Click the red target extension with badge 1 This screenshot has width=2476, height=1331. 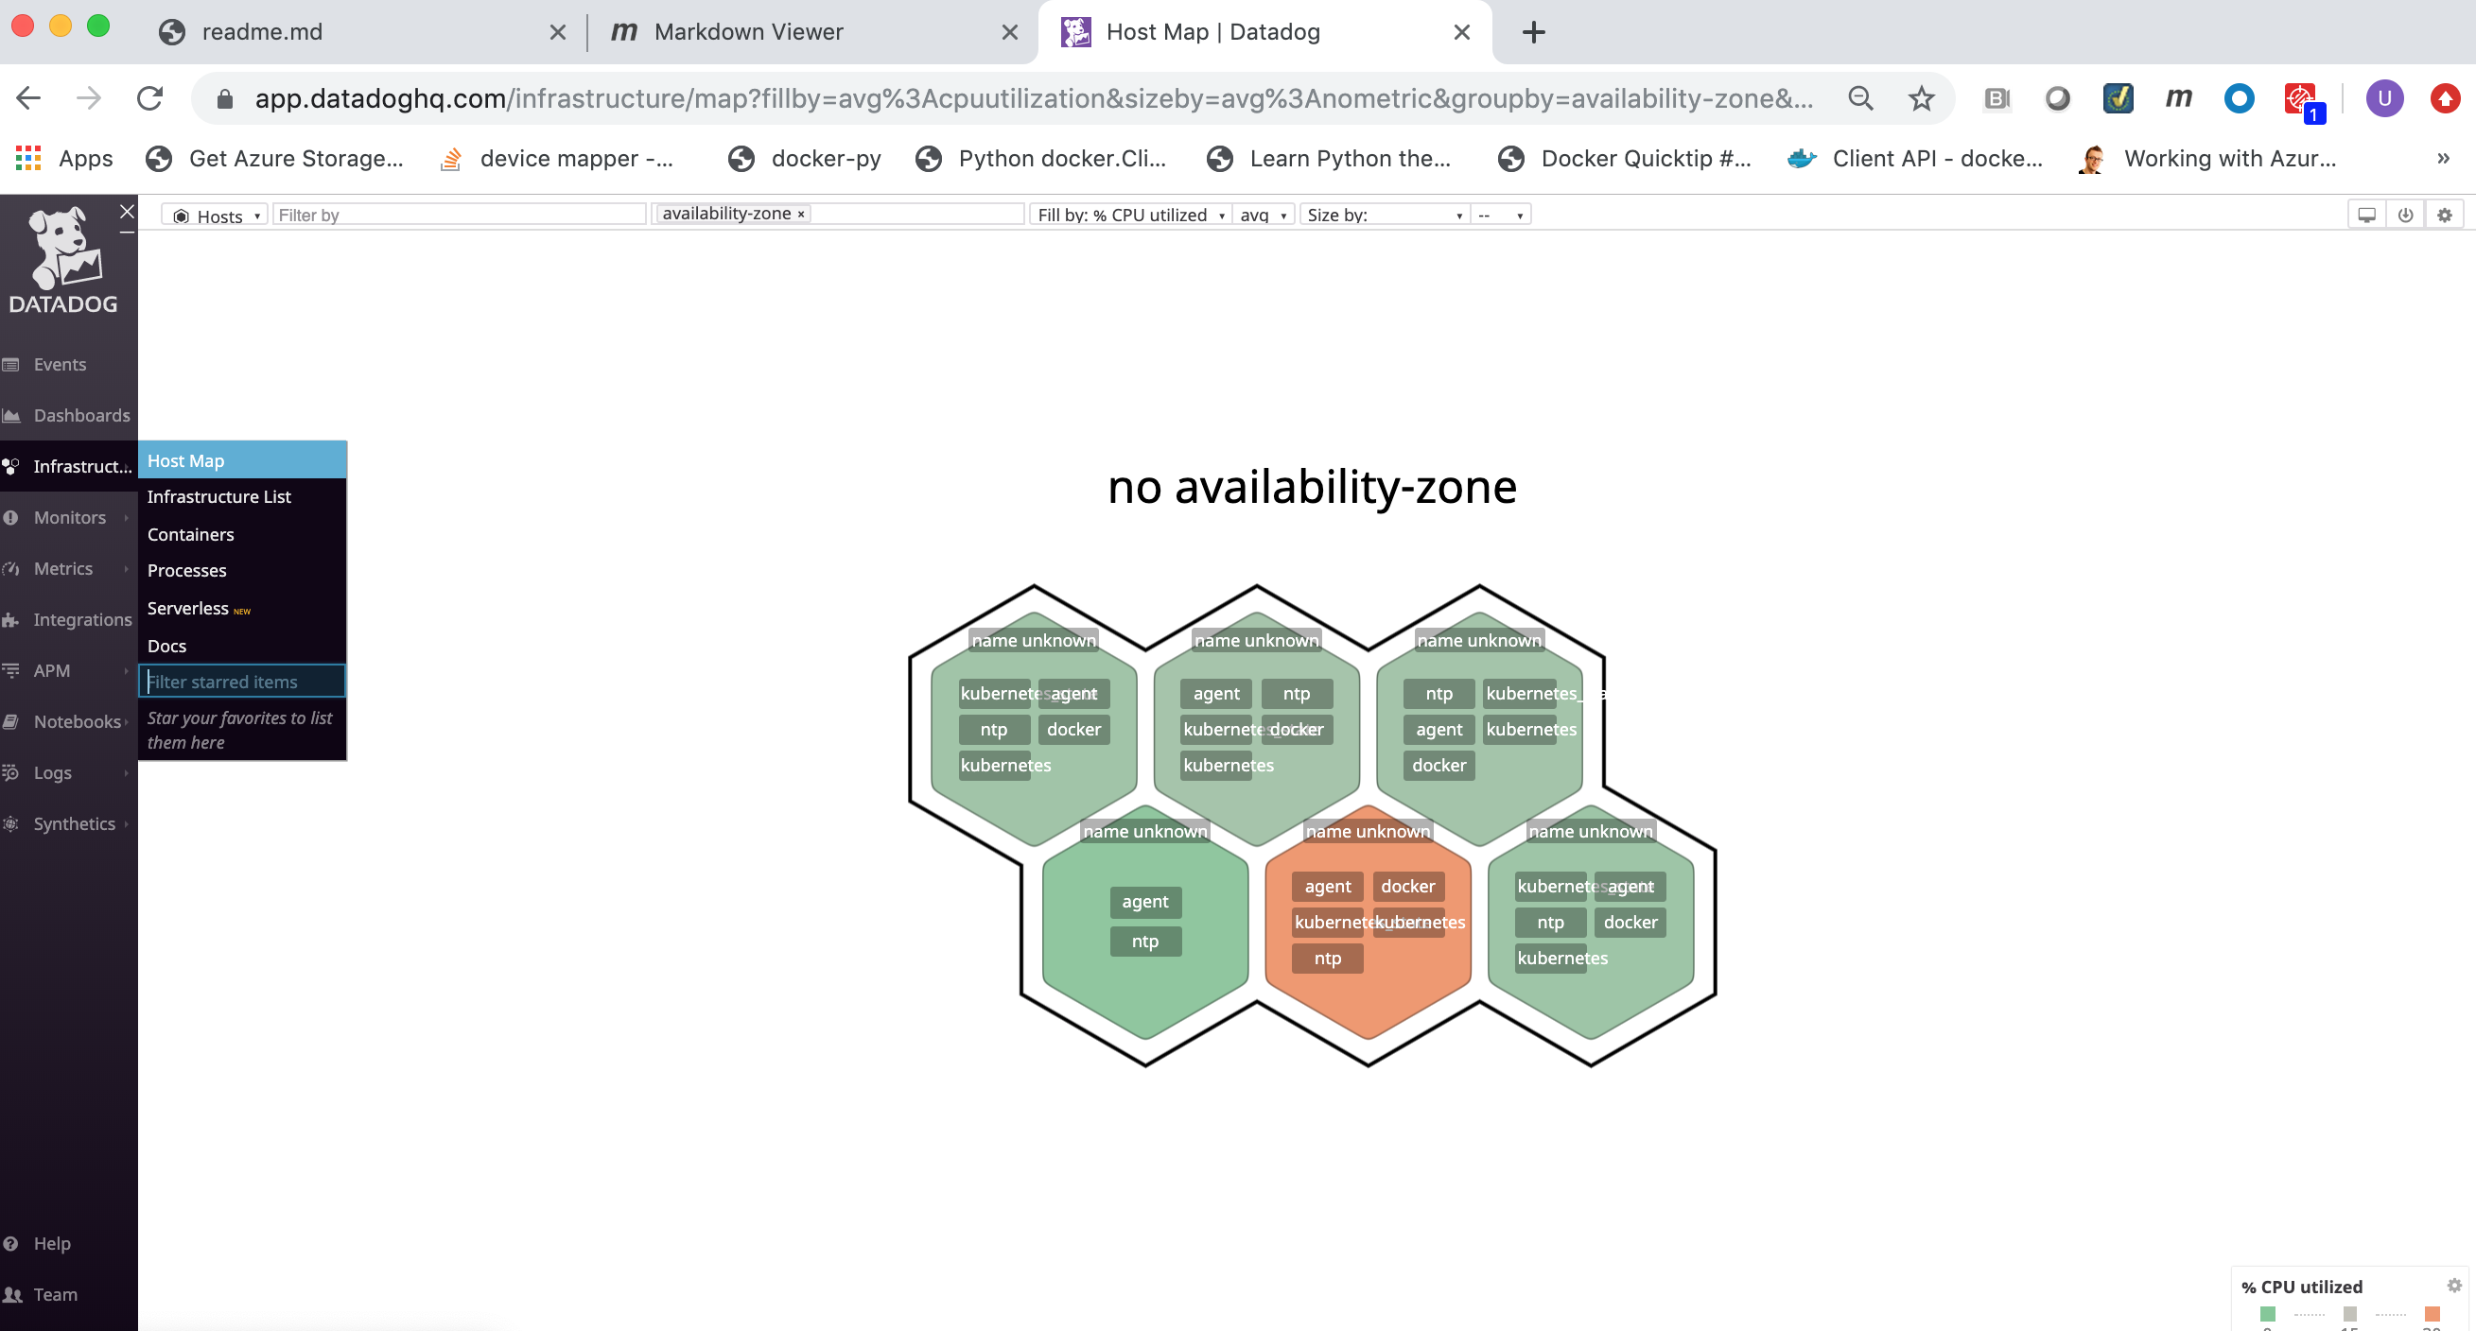(x=2303, y=101)
